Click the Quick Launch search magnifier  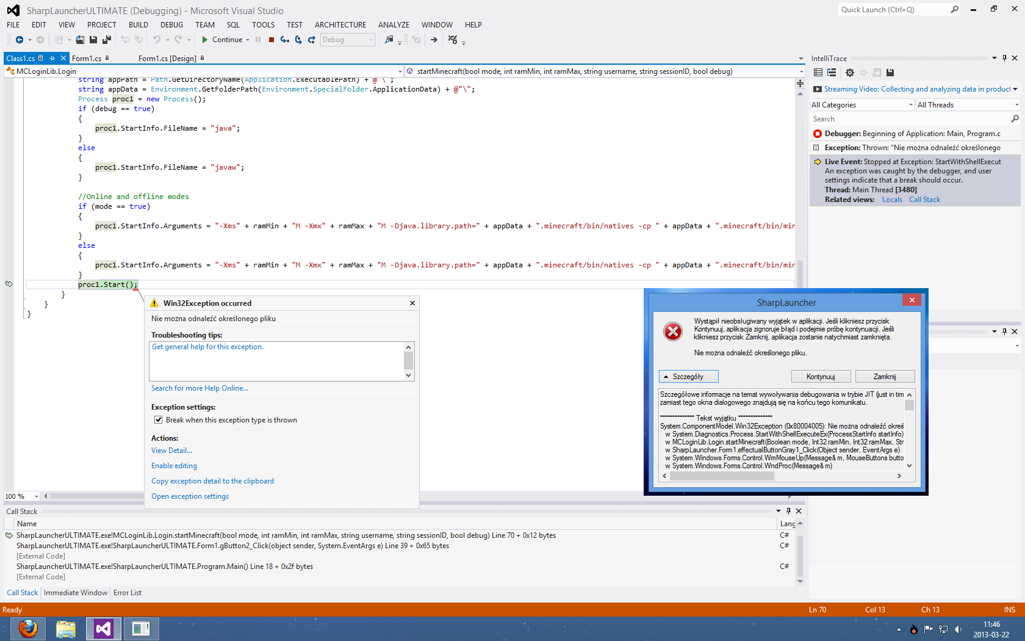pos(955,9)
